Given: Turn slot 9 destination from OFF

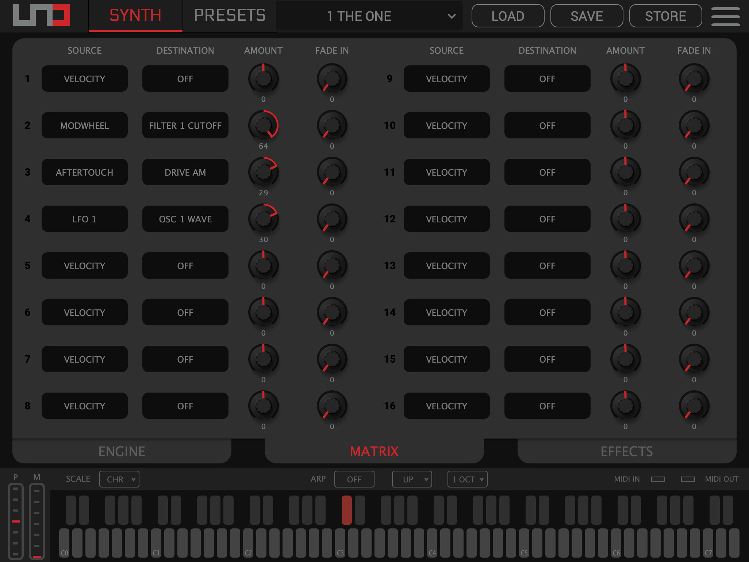Looking at the screenshot, I should coord(547,79).
